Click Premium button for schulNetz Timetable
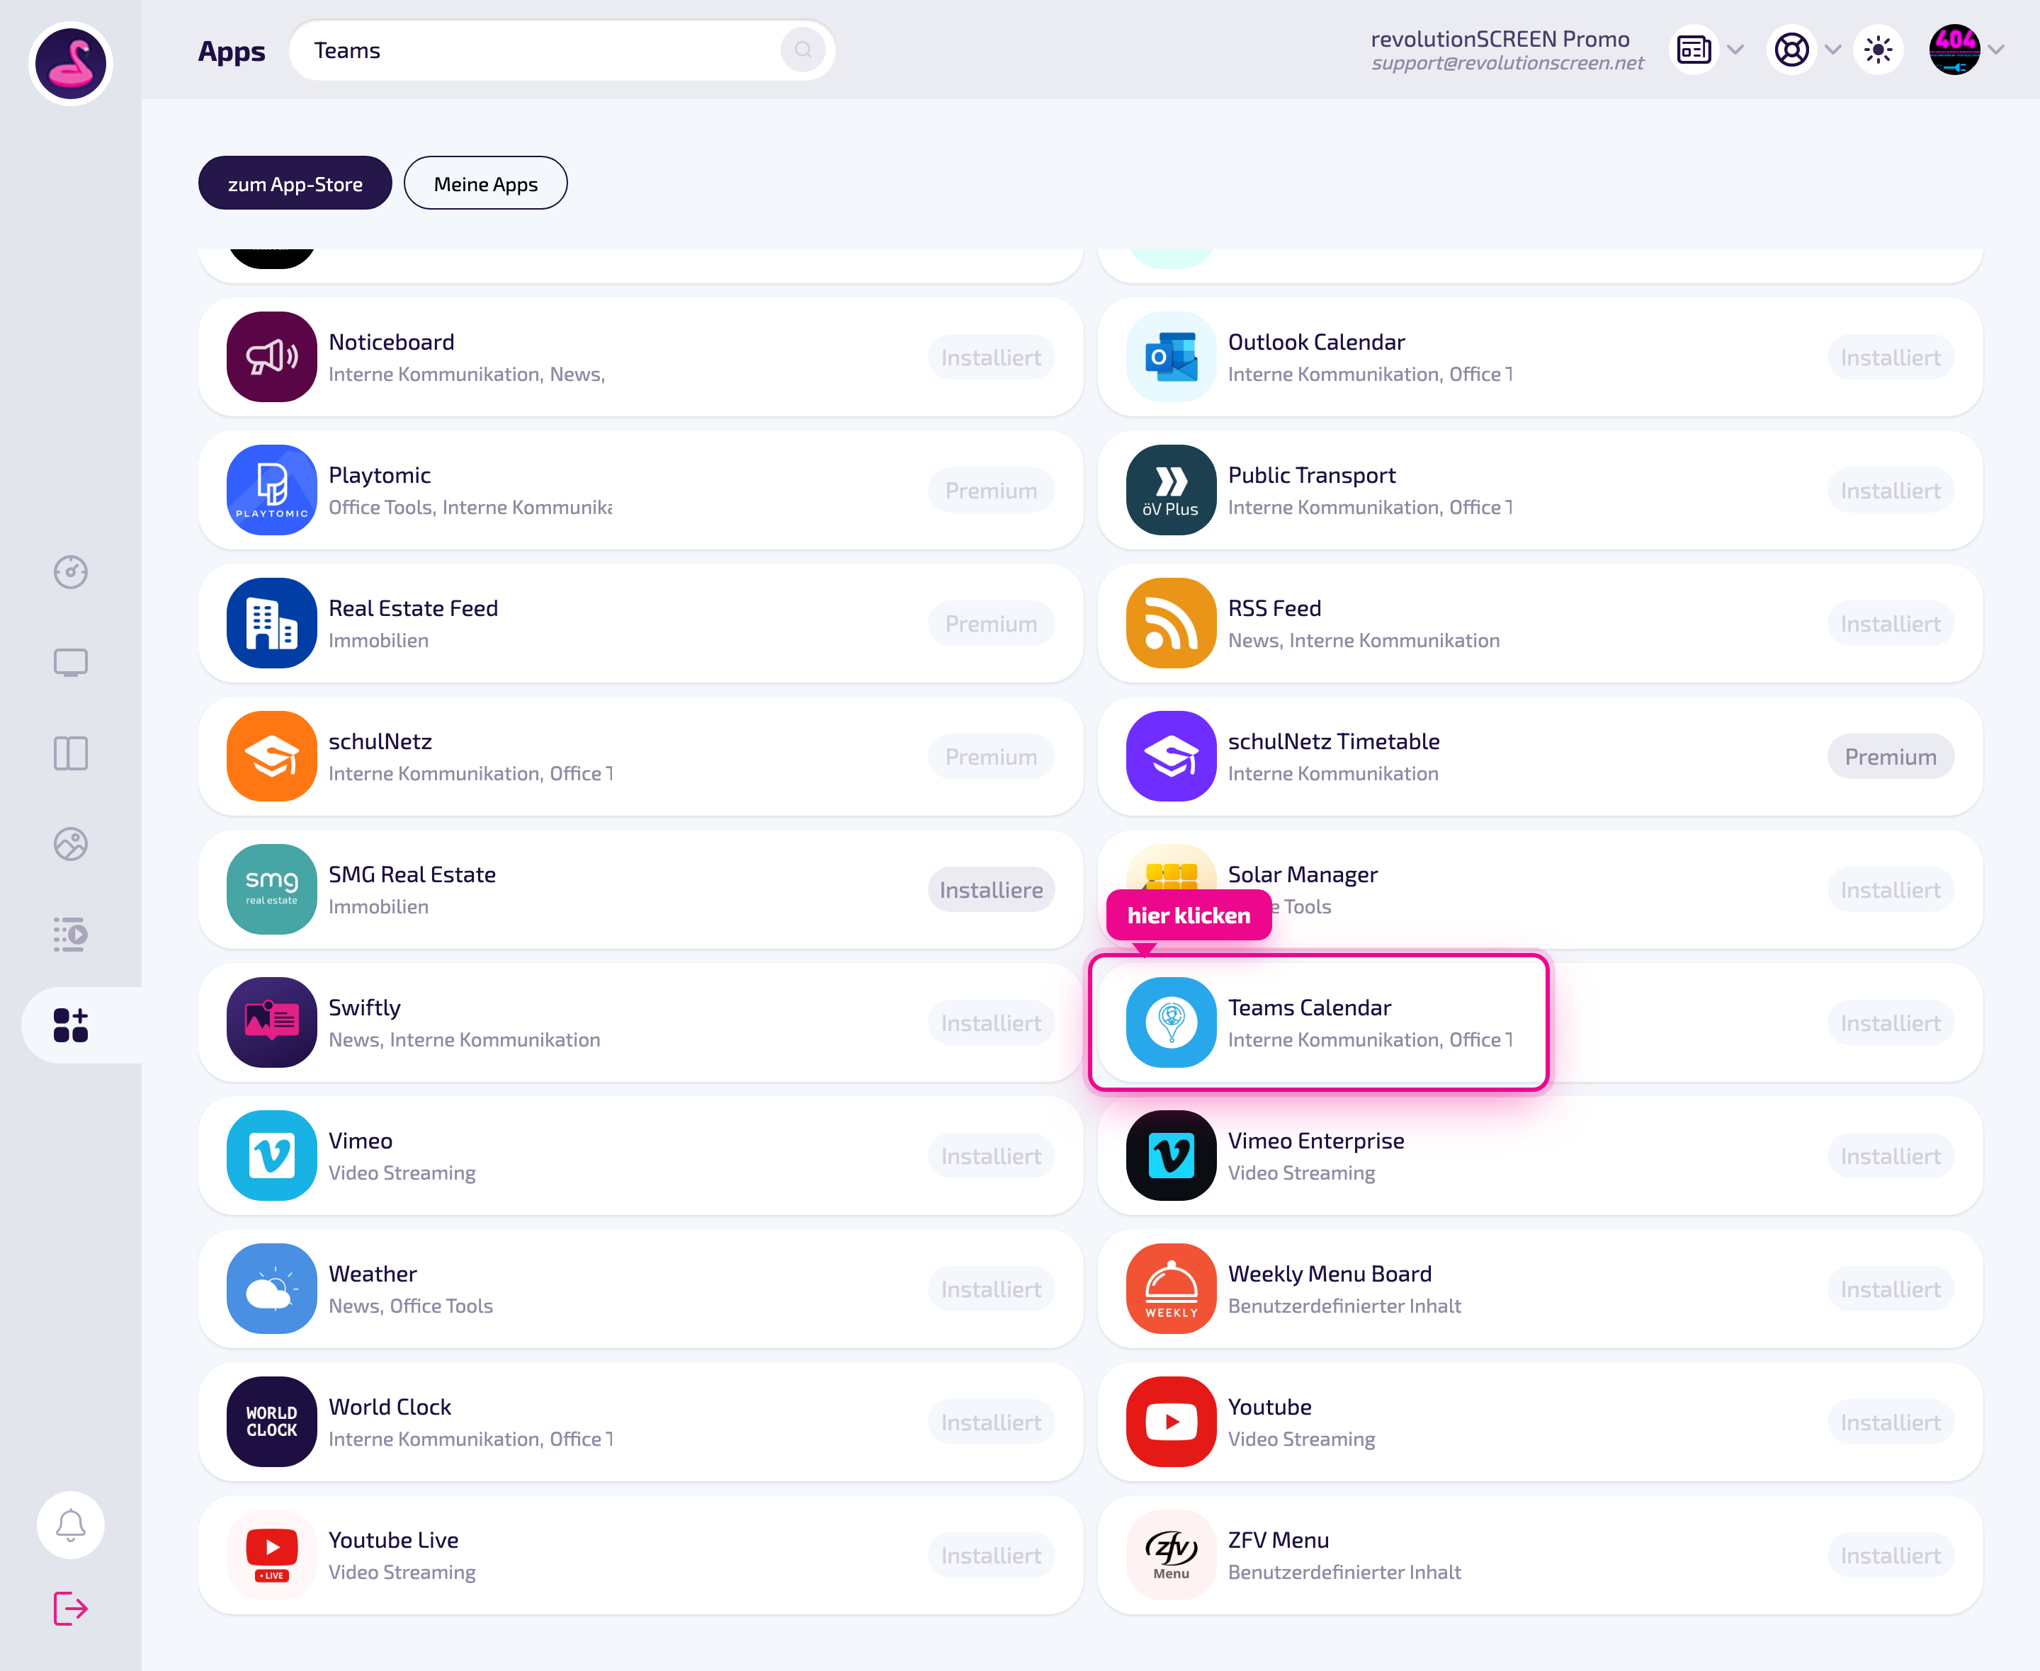 pyautogui.click(x=1890, y=757)
